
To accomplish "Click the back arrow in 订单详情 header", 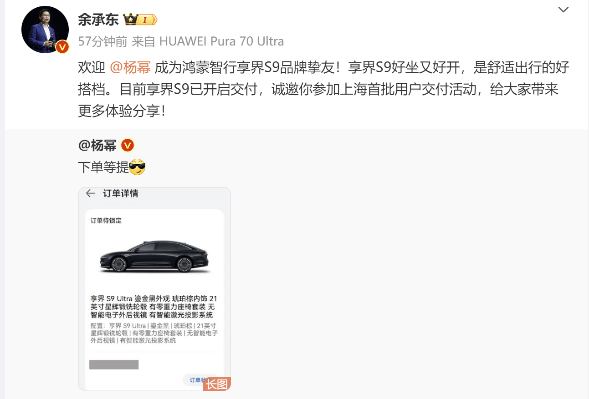I will (90, 193).
